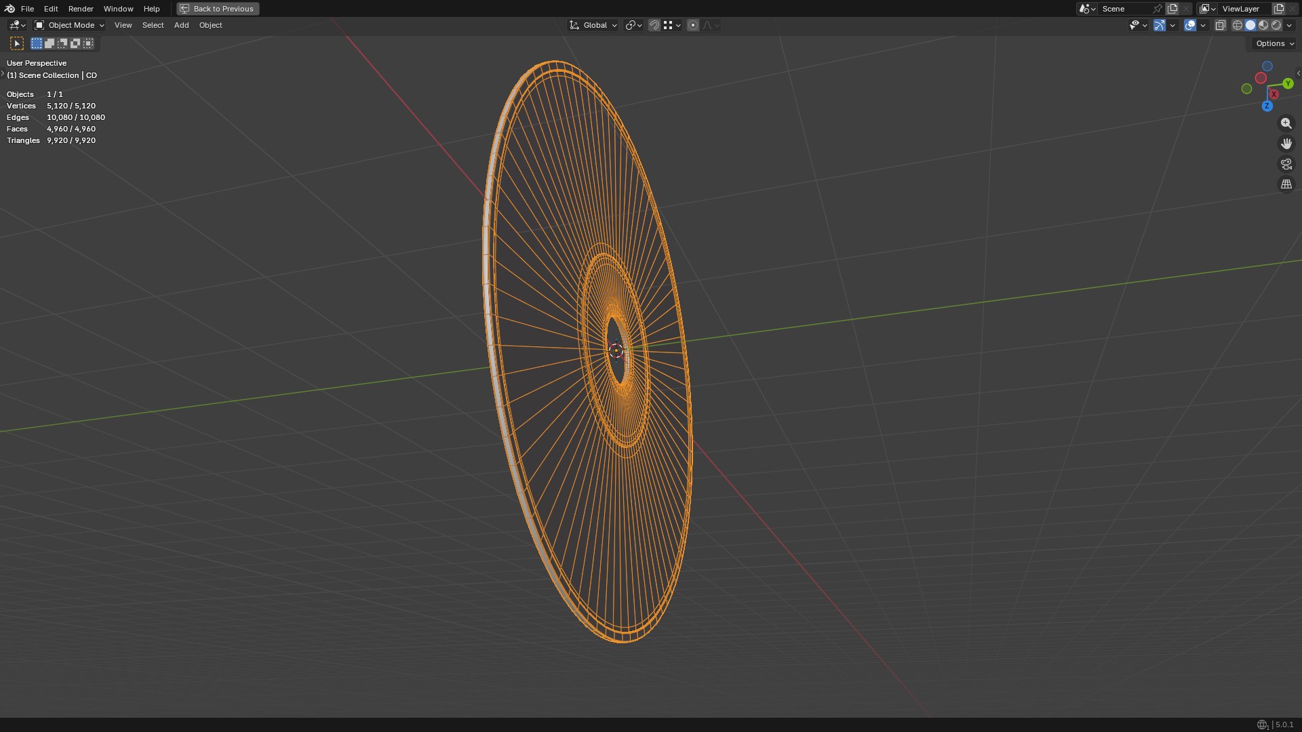
Task: Click the Blender logo icon
Action: pyautogui.click(x=9, y=9)
